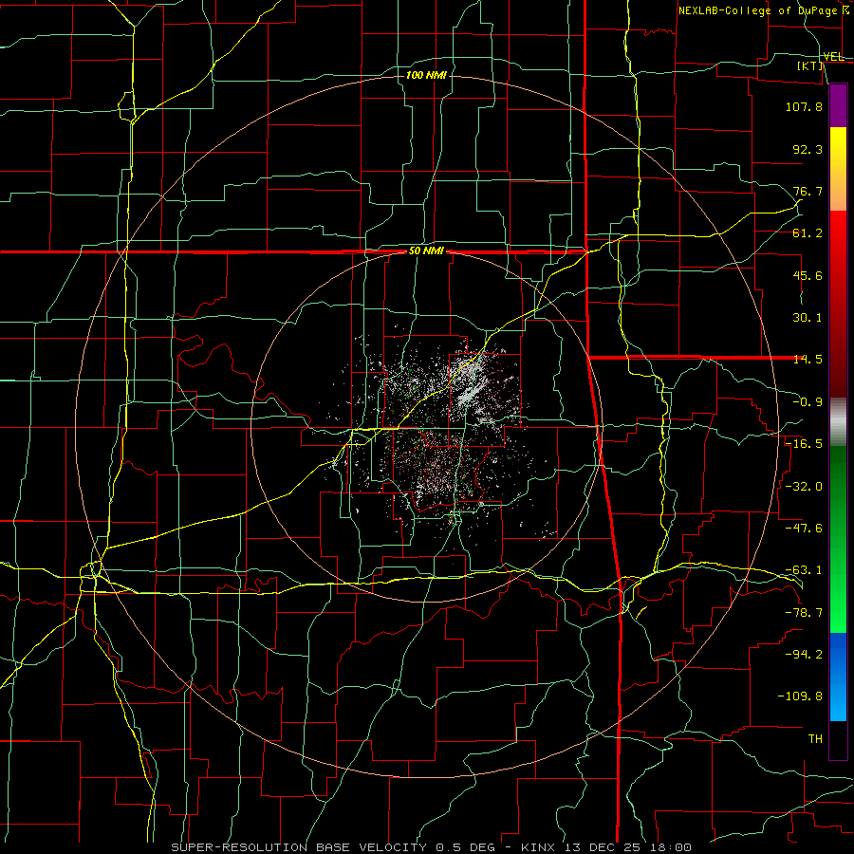Select the 45.6 velocity scale value
The width and height of the screenshot is (854, 854).
pos(808,275)
